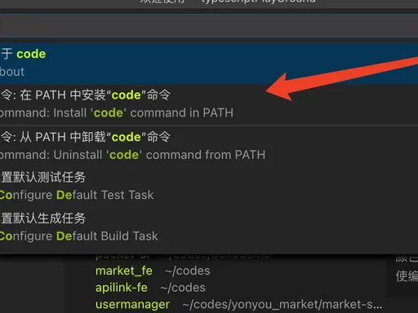The height and width of the screenshot is (313, 418).
Task: Click the ~/codes path next to market_fe
Action: 188,271
